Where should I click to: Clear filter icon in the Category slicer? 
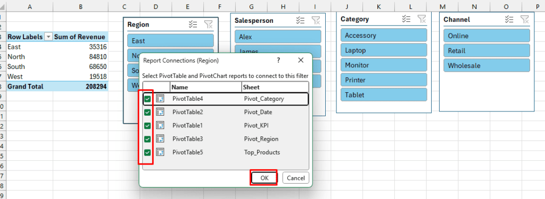(x=422, y=19)
